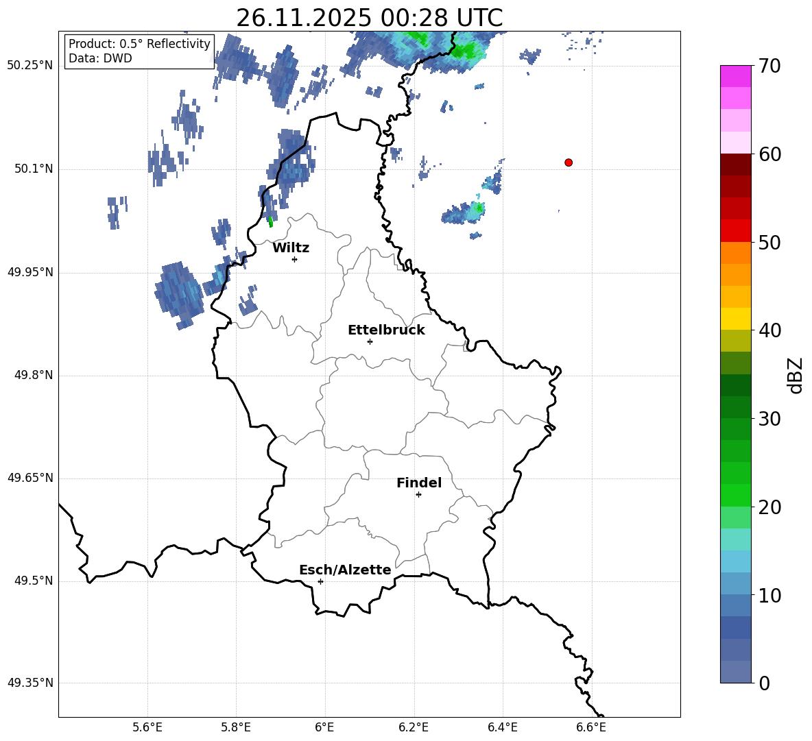Image resolution: width=812 pixels, height=741 pixels.
Task: Click the 49.8°N latitude label
Action: click(x=34, y=375)
